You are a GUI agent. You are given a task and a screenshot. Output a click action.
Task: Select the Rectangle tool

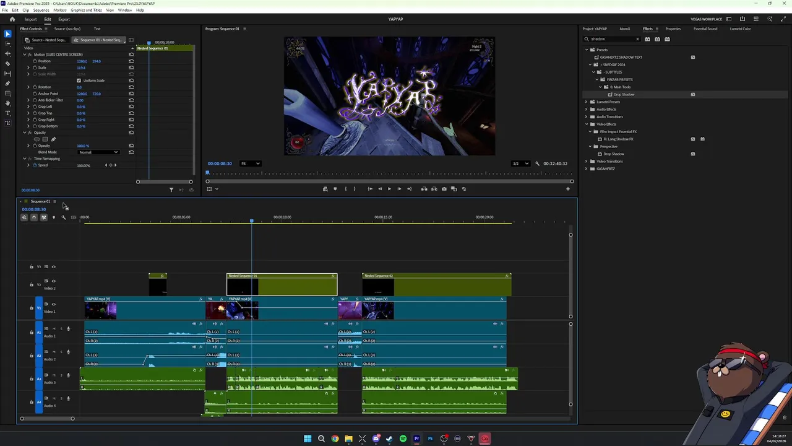point(7,94)
